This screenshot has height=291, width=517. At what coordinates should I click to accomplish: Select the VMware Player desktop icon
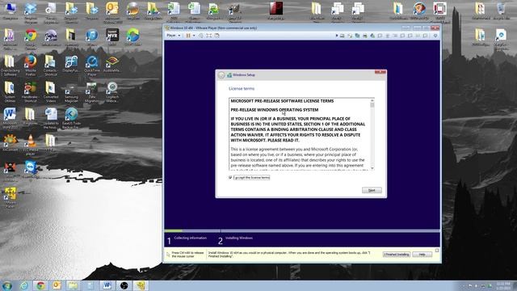tap(11, 197)
